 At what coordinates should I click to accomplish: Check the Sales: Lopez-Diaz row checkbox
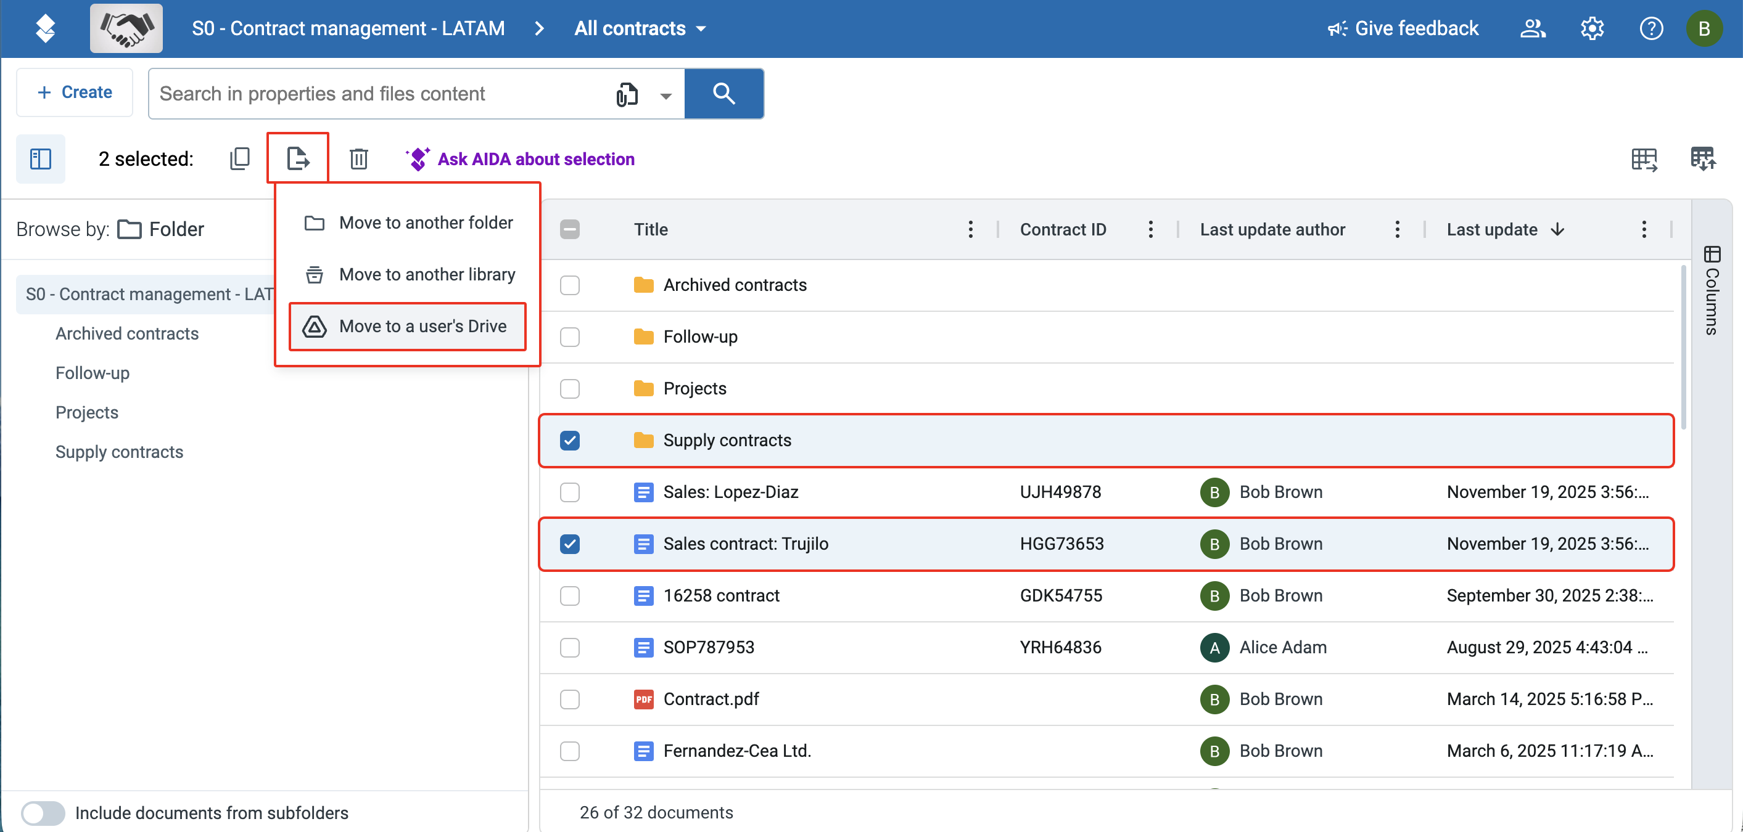(570, 492)
